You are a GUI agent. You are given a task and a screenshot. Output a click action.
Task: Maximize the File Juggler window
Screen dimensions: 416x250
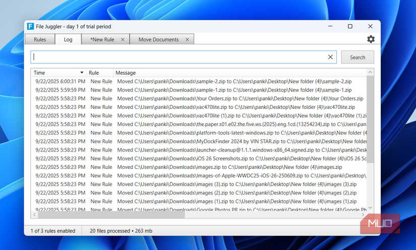[350, 26]
